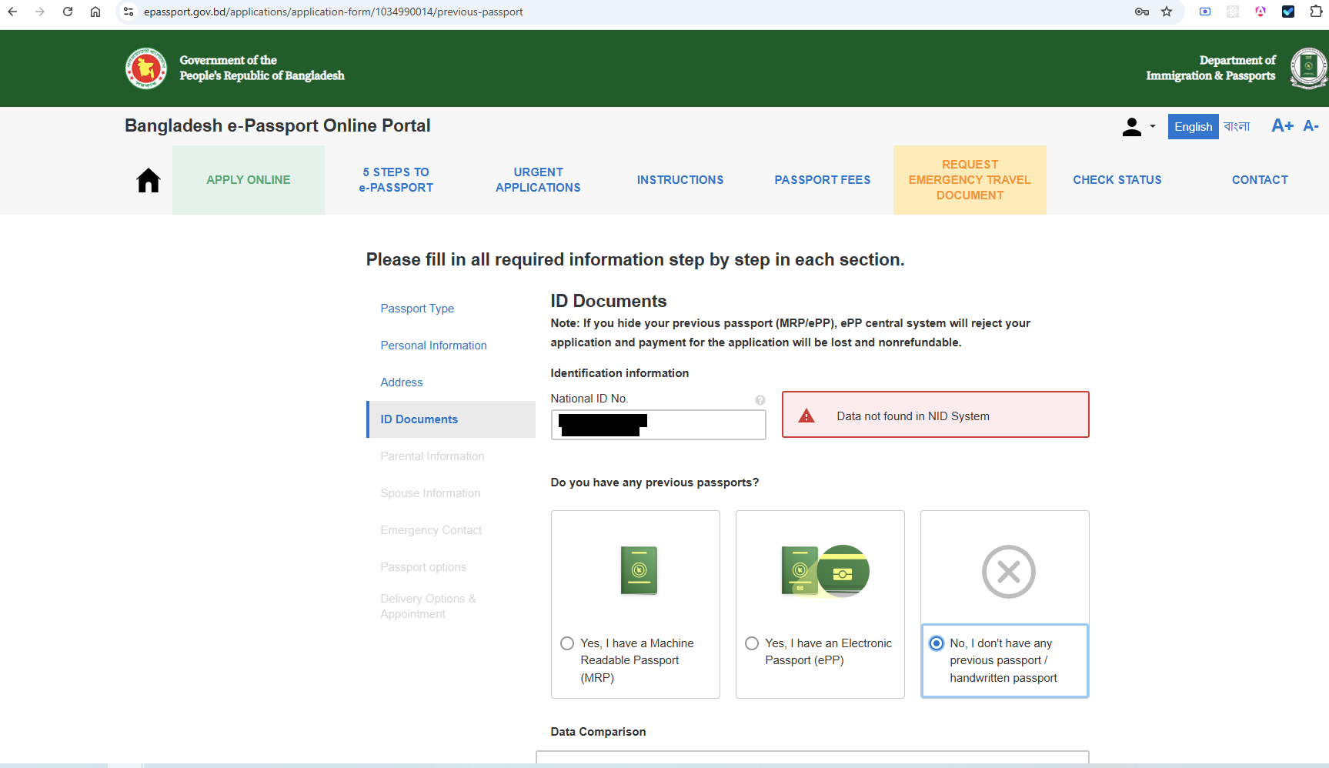Click the Data not found in NID System alert
The height and width of the screenshot is (768, 1329).
[x=936, y=415]
